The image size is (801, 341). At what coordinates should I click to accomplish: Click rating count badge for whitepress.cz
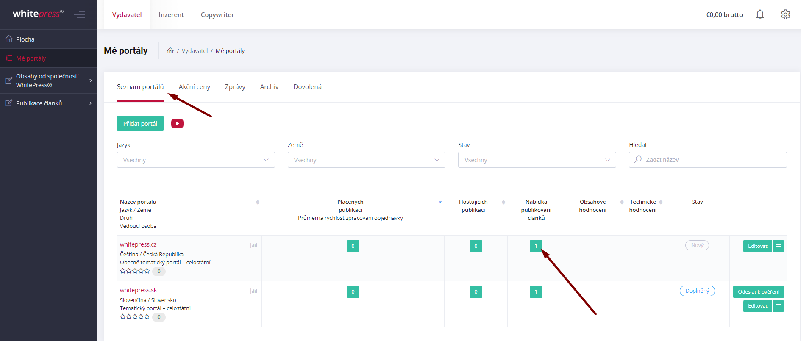(159, 272)
